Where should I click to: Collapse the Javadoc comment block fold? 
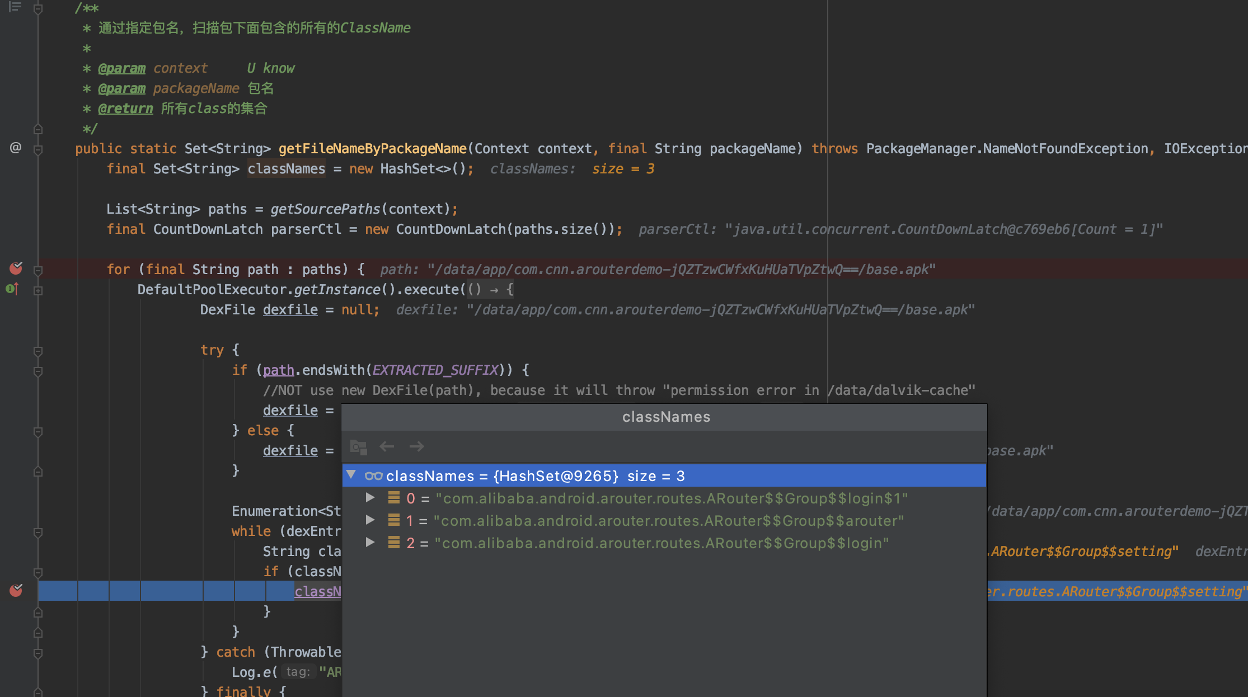pyautogui.click(x=38, y=8)
